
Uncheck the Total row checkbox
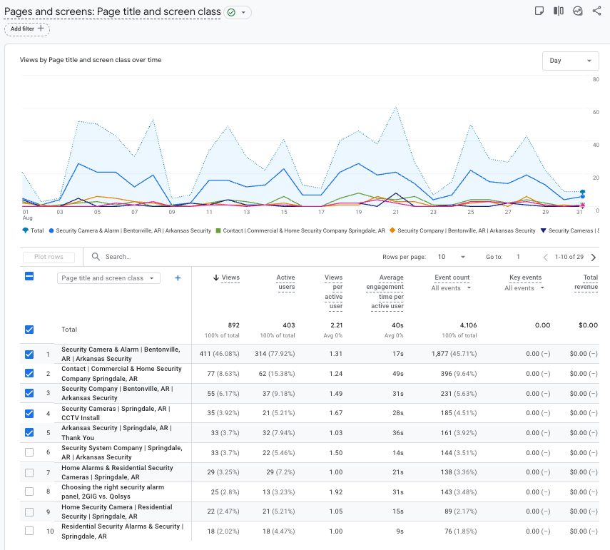(x=29, y=330)
